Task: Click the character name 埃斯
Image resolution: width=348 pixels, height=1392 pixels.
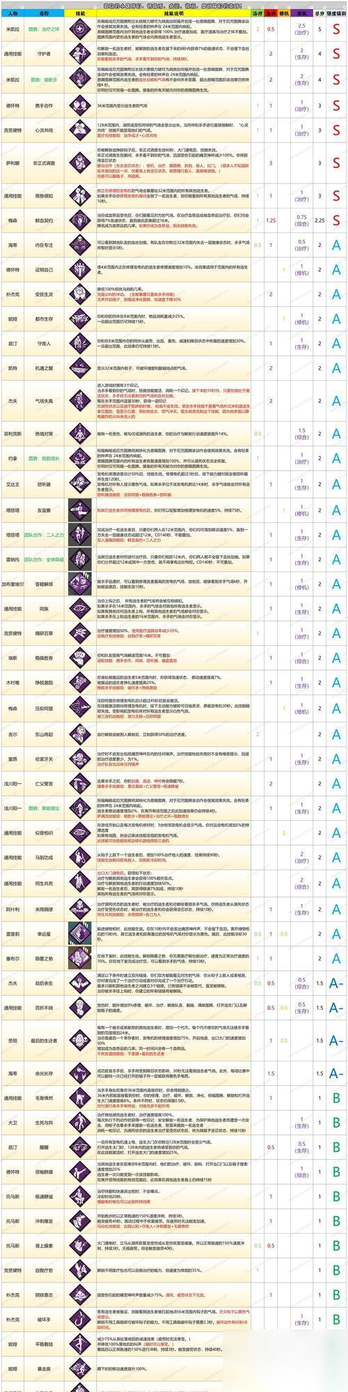Action: click(x=13, y=657)
